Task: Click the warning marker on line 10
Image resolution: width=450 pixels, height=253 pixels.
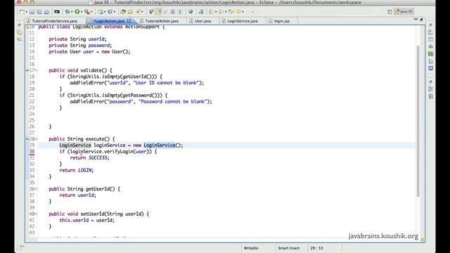Action: click(x=27, y=27)
